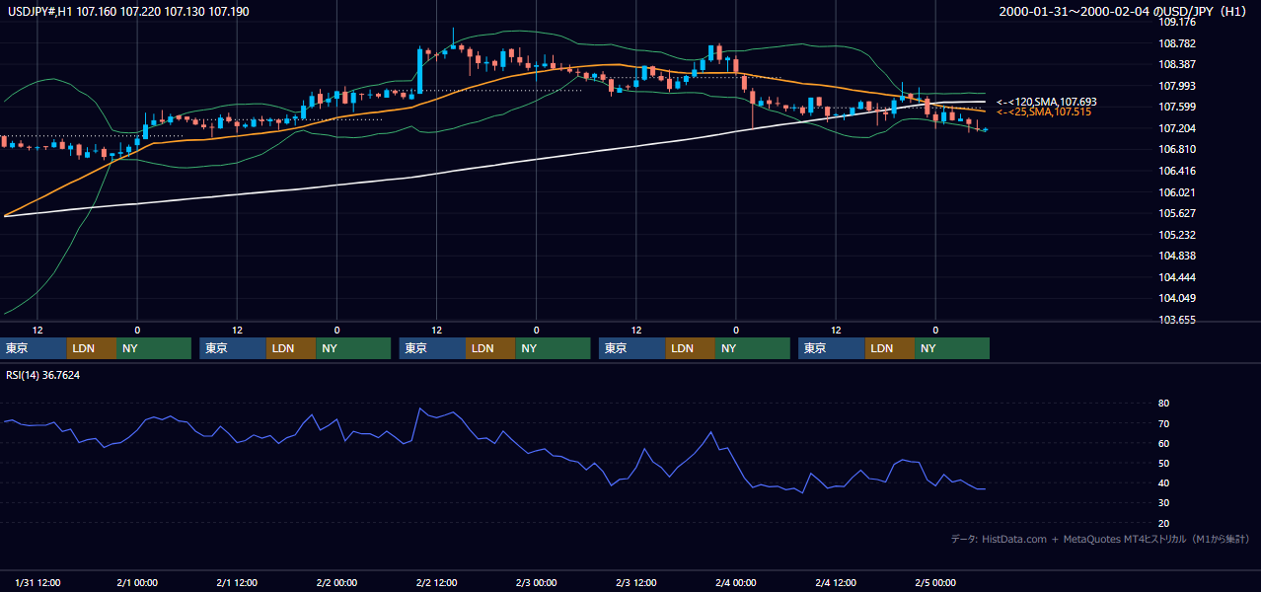The image size is (1261, 592).
Task: Click the RSI 30 level label
Action: pyautogui.click(x=1164, y=503)
